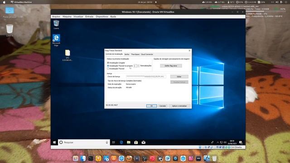Click the Windows taskbar clock and date
290x163 pixels.
click(232, 142)
